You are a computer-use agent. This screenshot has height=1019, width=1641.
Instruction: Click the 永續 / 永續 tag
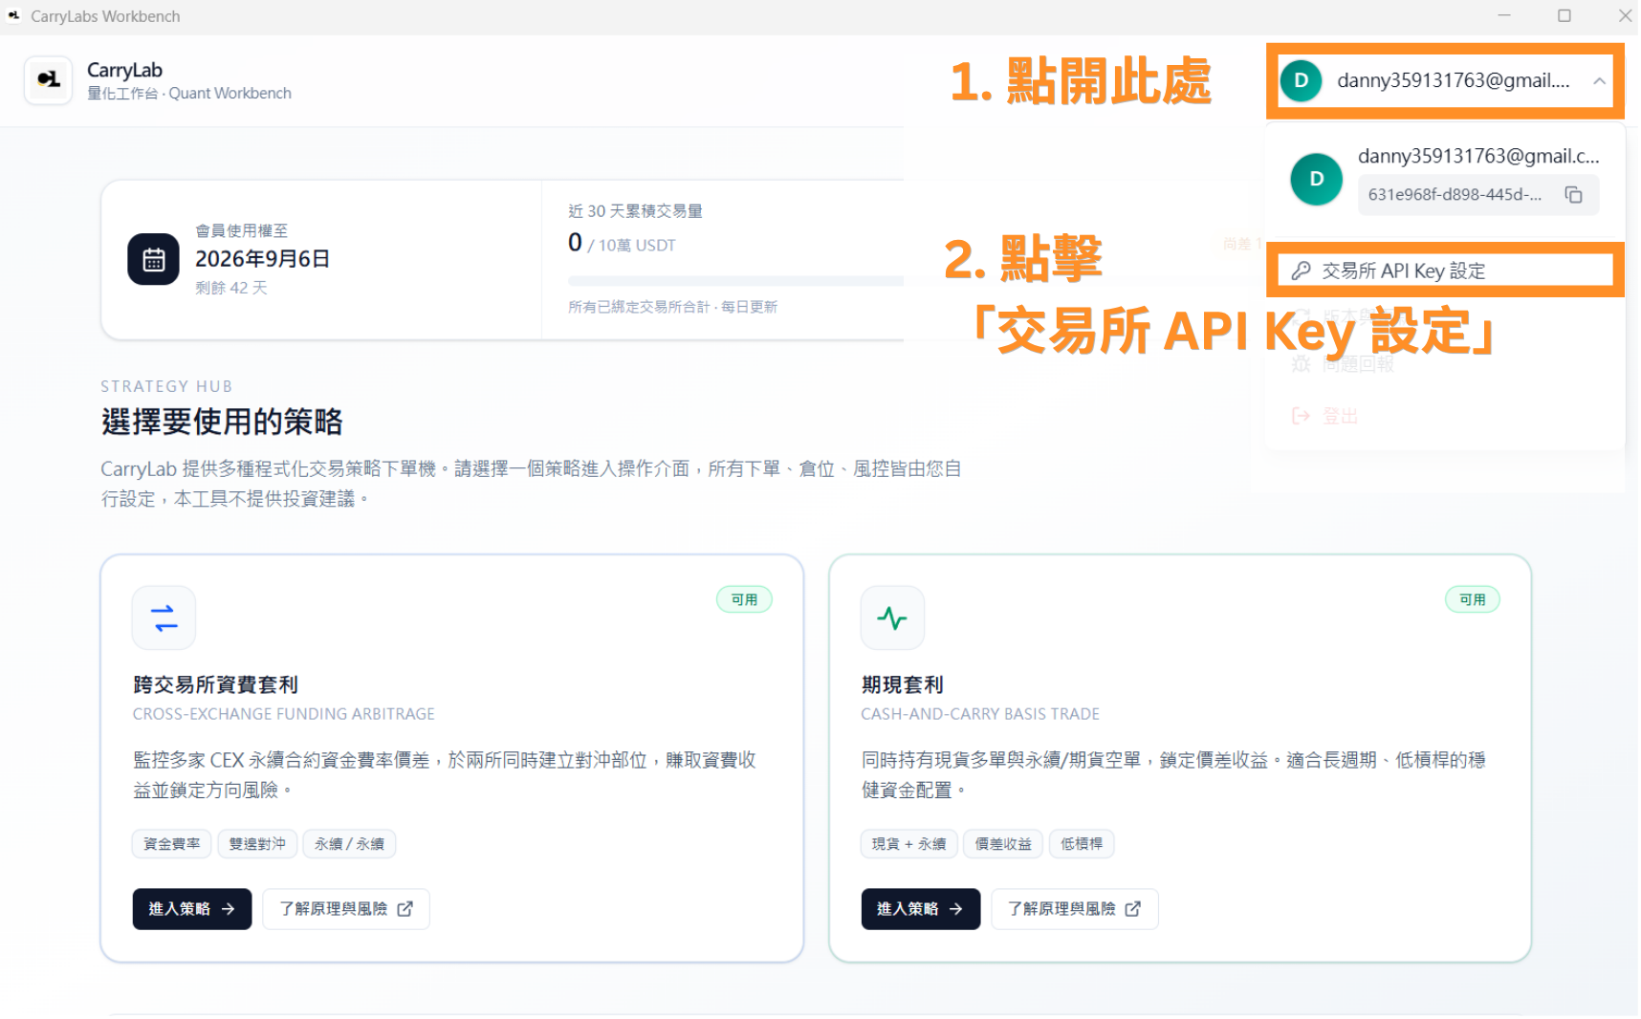point(349,844)
